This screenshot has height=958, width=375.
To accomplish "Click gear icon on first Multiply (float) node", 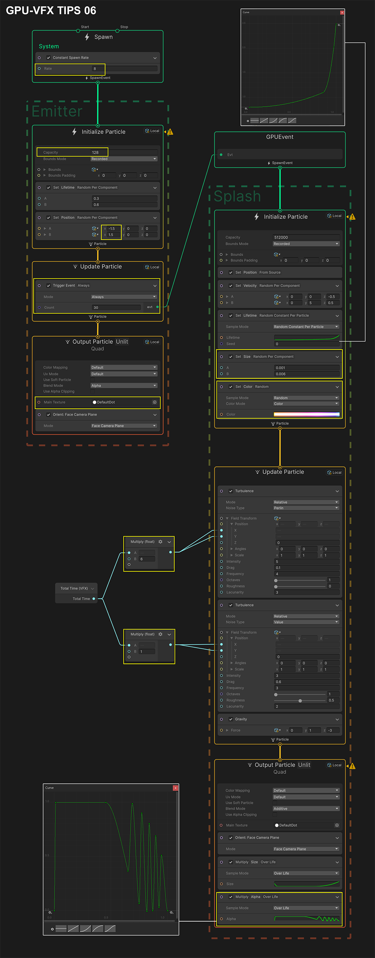I will tap(160, 541).
